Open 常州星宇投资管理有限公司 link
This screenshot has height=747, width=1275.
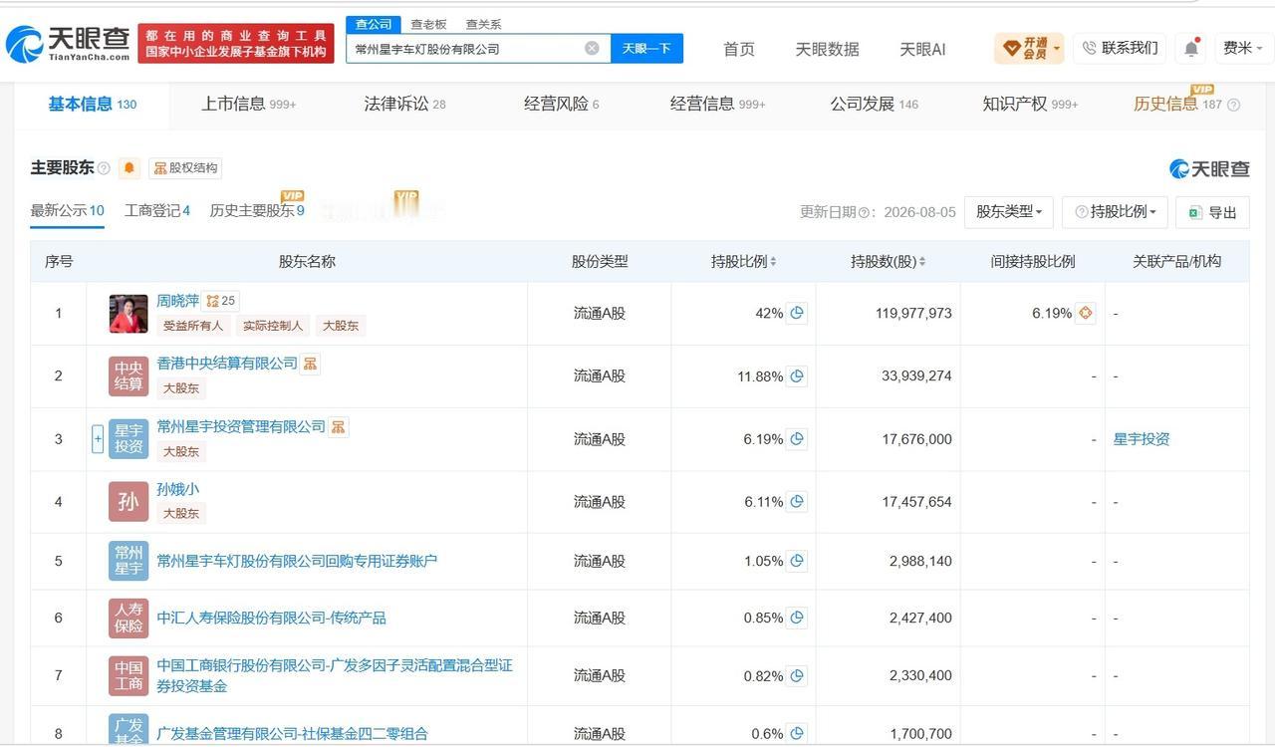tap(241, 426)
